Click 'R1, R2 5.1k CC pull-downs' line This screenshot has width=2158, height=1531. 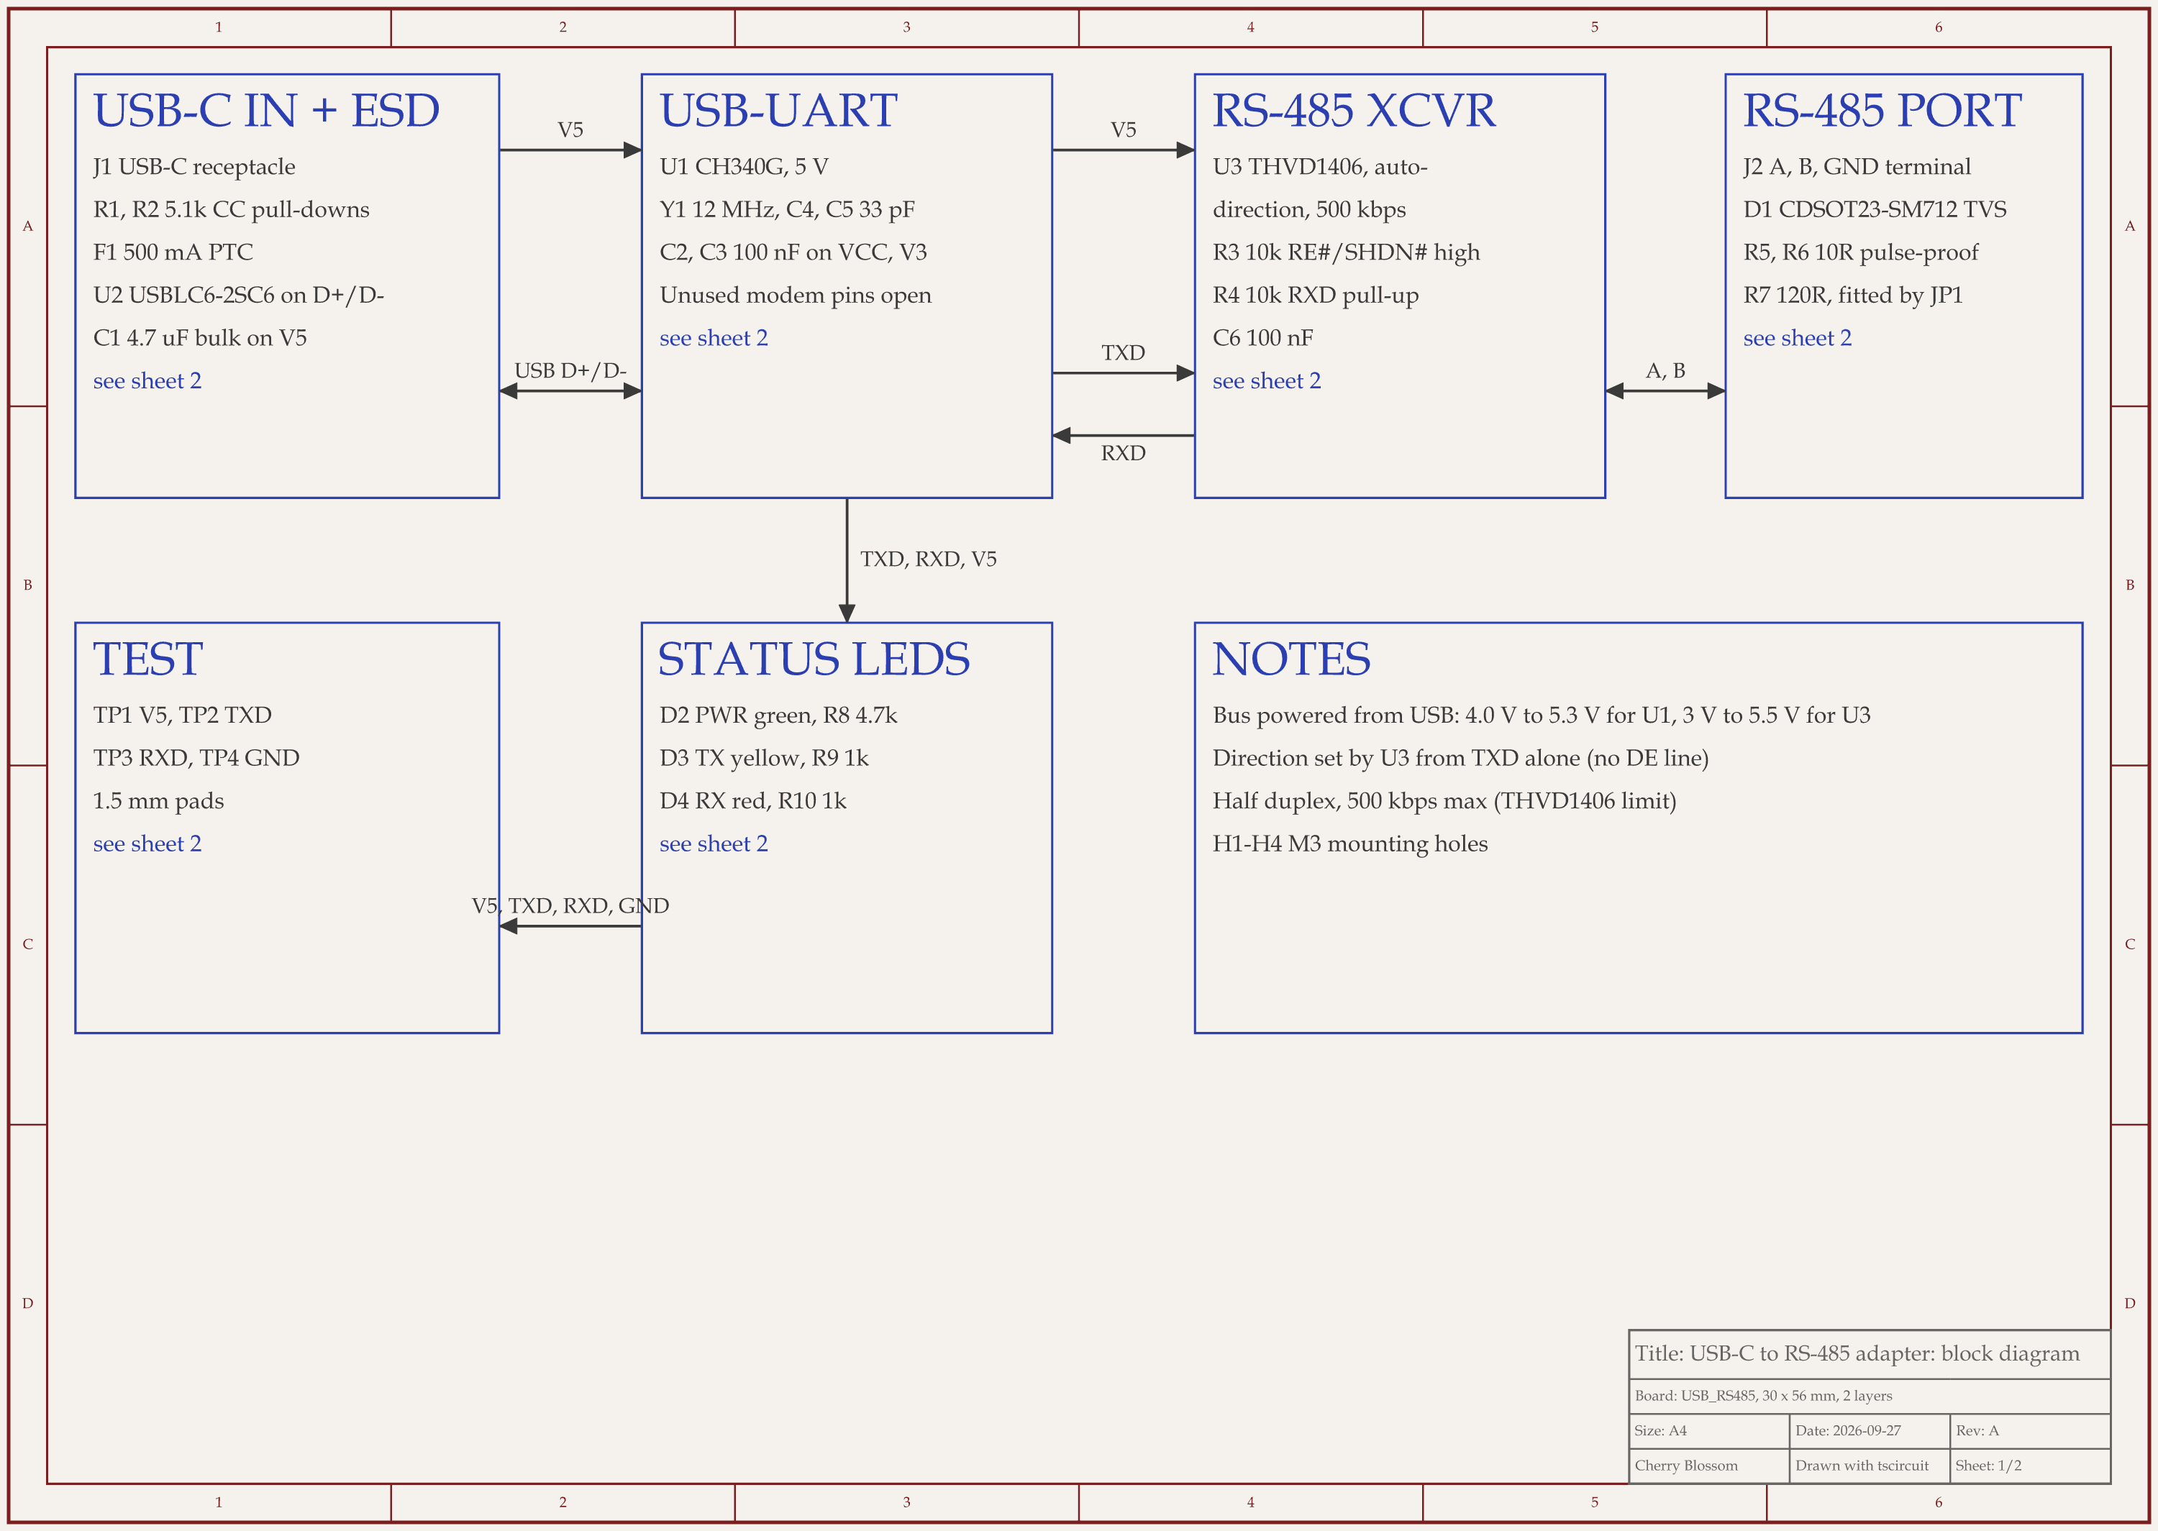(x=231, y=209)
